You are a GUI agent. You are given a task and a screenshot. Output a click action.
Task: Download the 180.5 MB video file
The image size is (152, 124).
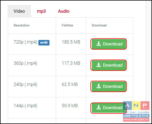[x=109, y=44]
